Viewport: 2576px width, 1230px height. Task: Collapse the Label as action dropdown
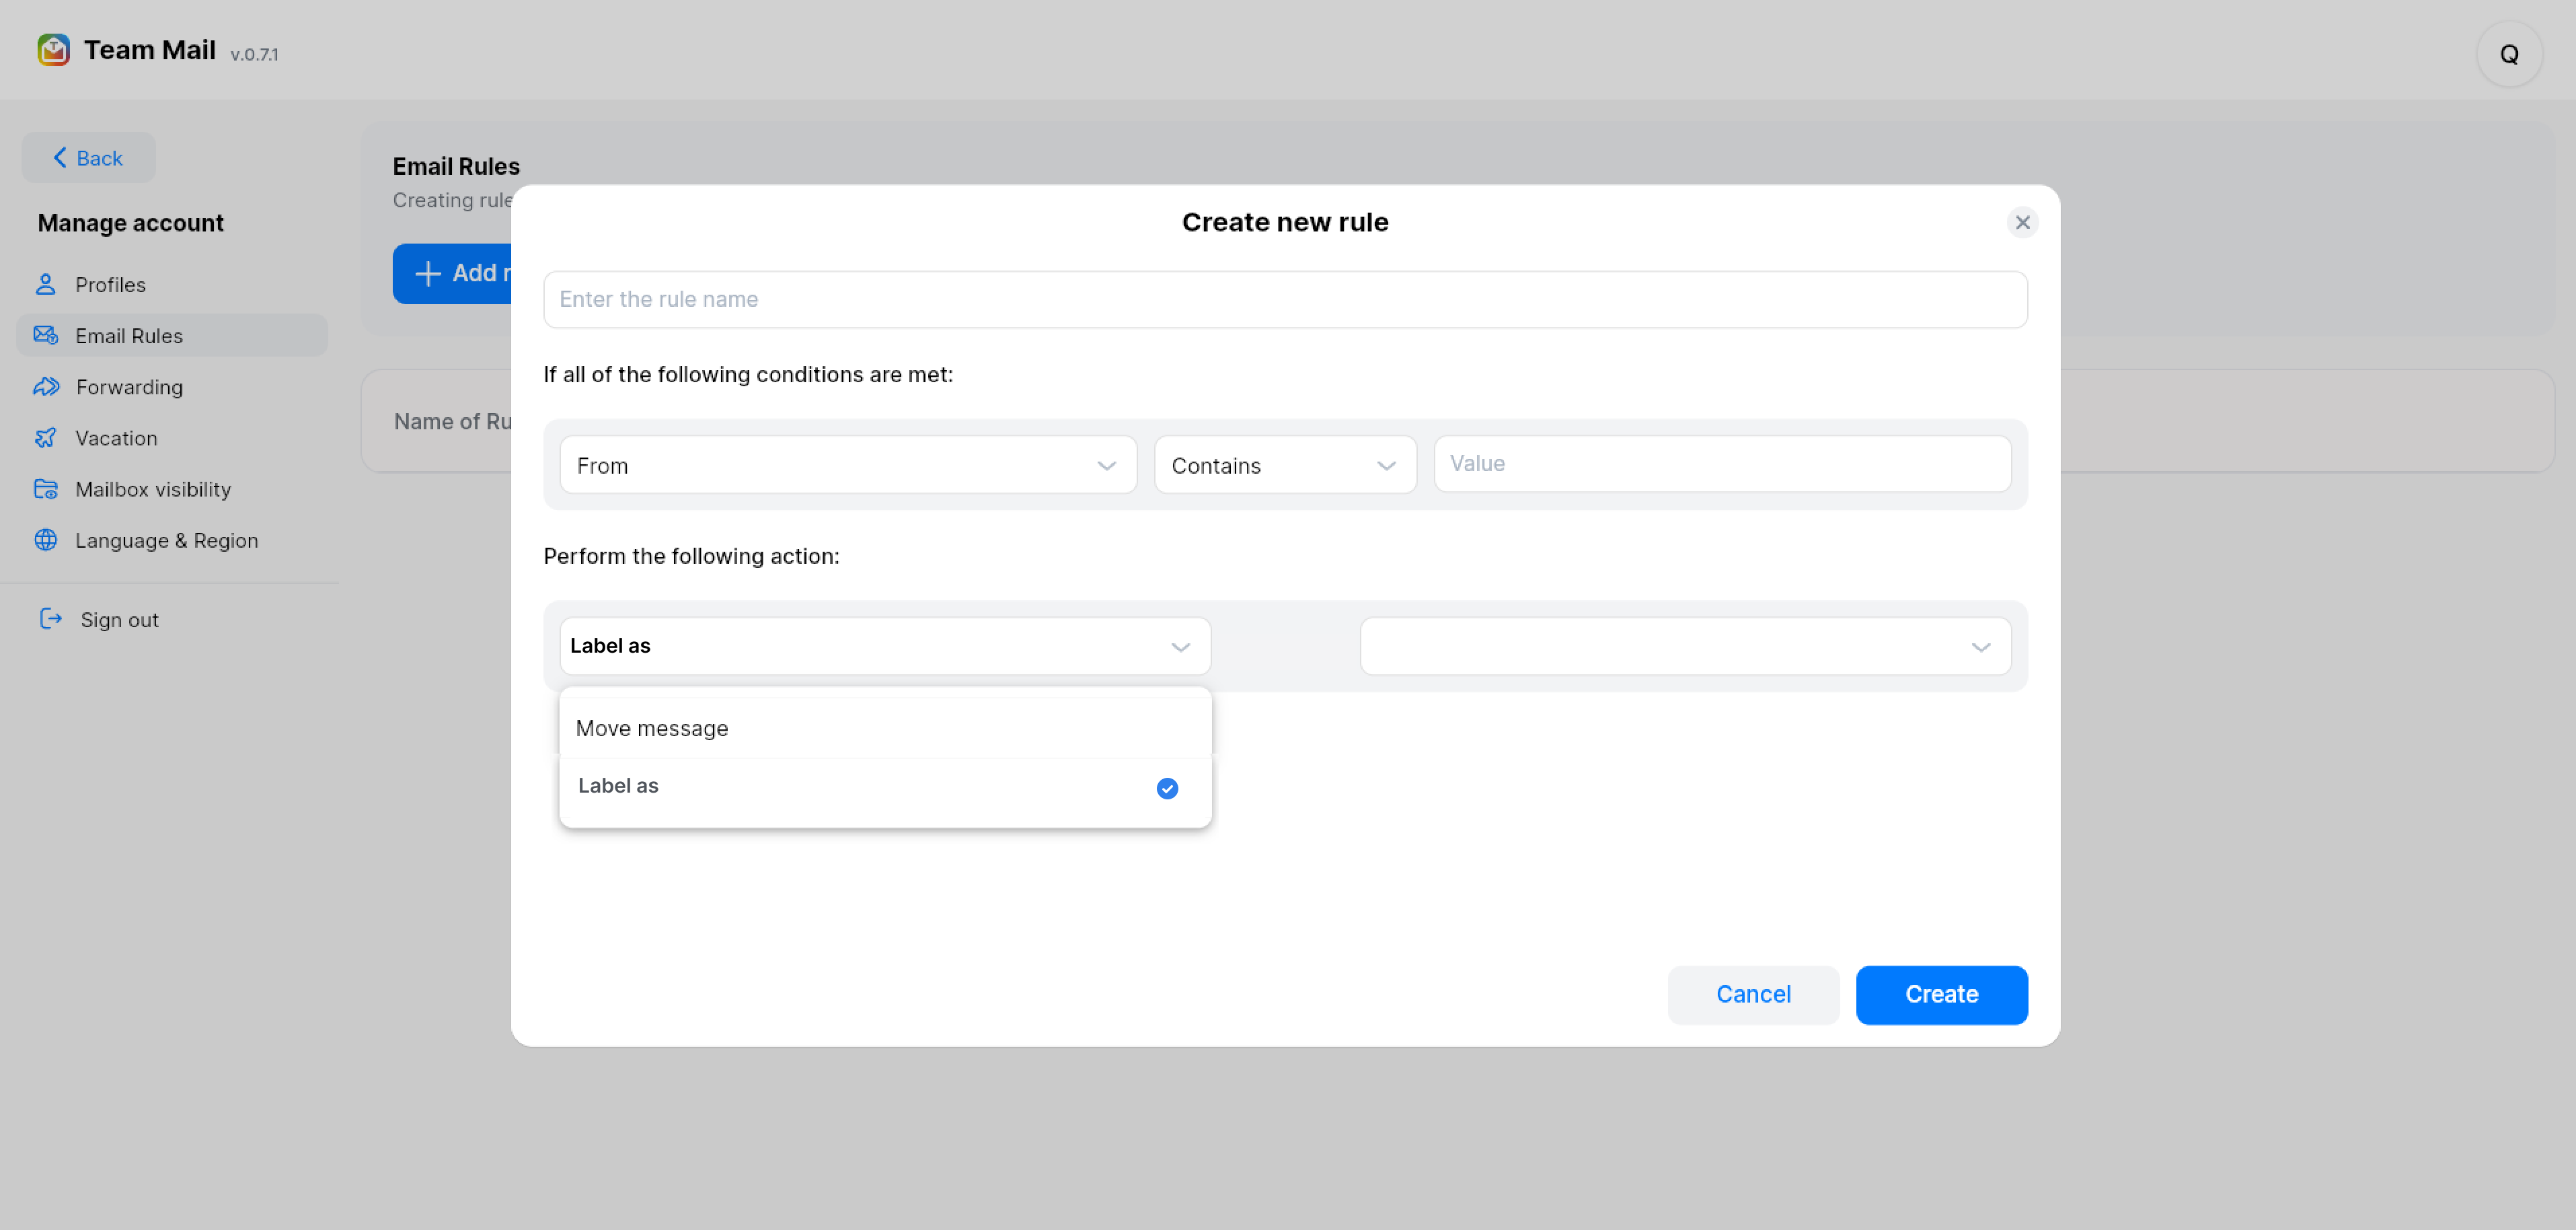pyautogui.click(x=885, y=647)
